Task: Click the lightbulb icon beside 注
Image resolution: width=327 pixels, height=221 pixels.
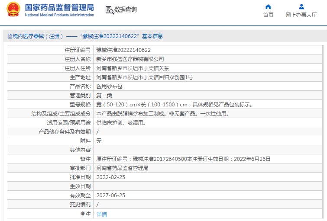Action: (x=82, y=214)
